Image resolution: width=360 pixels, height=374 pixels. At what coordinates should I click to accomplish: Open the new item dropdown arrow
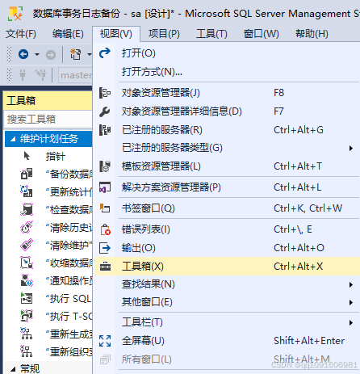[x=89, y=55]
